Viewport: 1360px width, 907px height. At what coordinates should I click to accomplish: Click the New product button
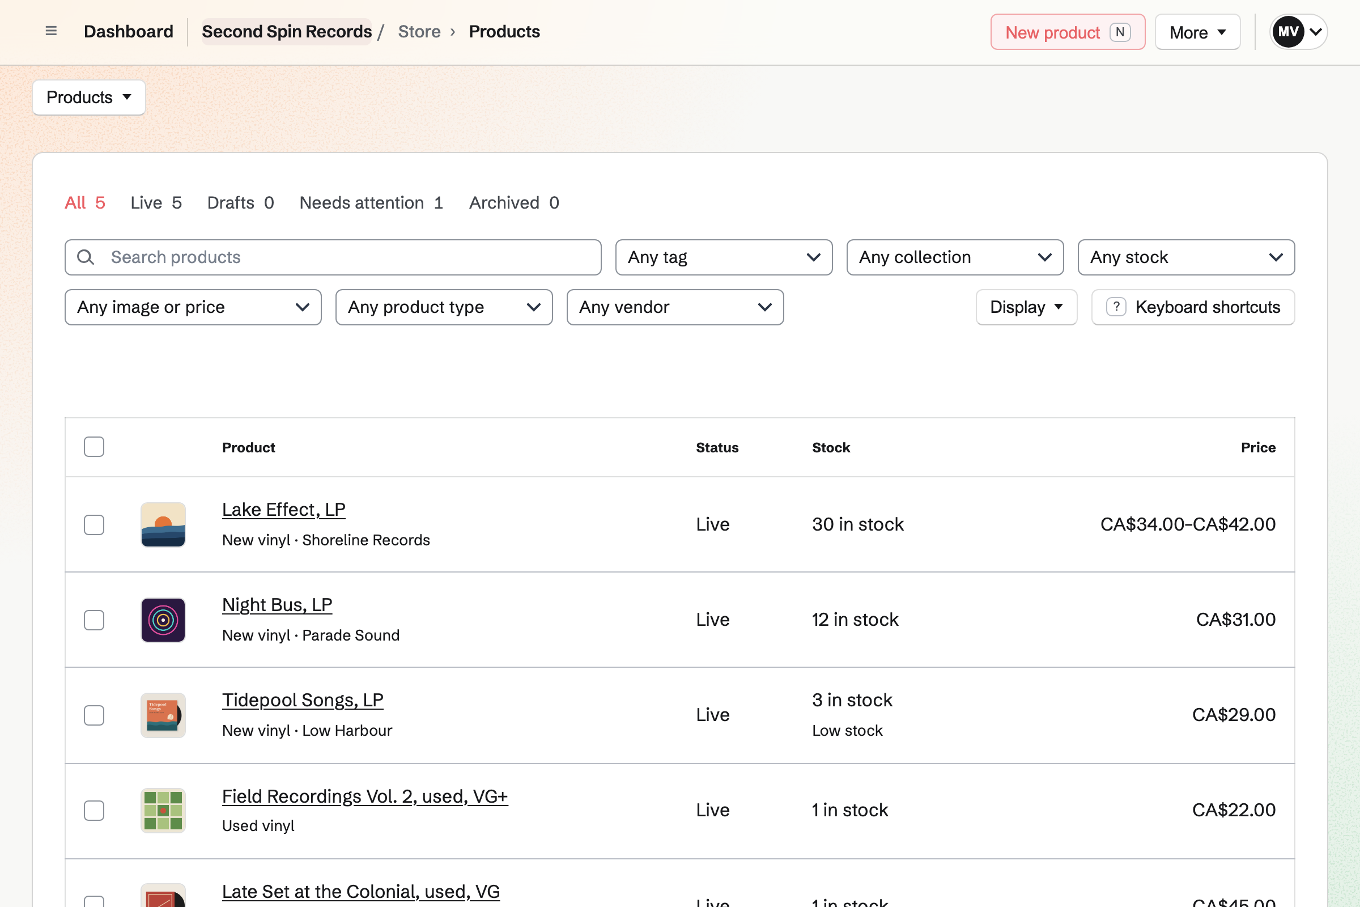click(1068, 32)
